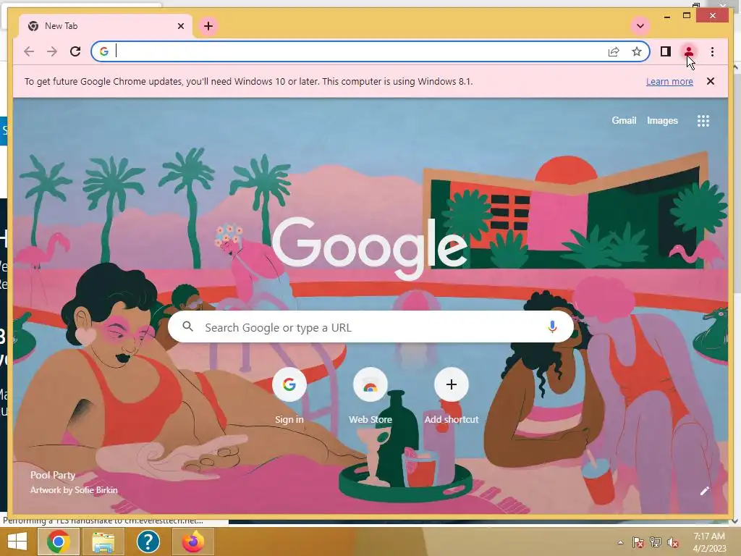Open File Explorer from taskbar
Viewport: 741px width, 556px height.
click(x=103, y=542)
